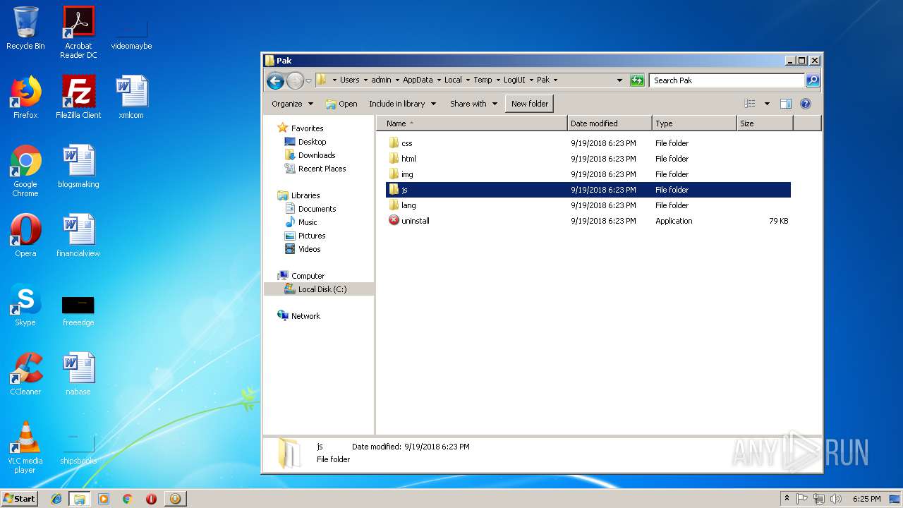Select VLC media player desktop shortcut
This screenshot has height=508, width=903.
[25, 447]
